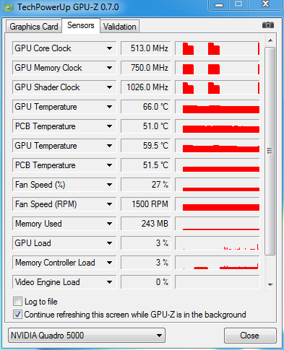Uncheck Continue refreshing in background option
284x350 pixels.
[x=17, y=314]
